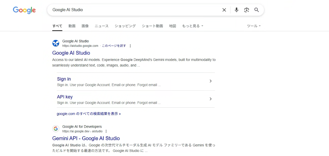The width and height of the screenshot is (329, 156).
Task: Open the ショッピング tab
Action: [x=125, y=26]
